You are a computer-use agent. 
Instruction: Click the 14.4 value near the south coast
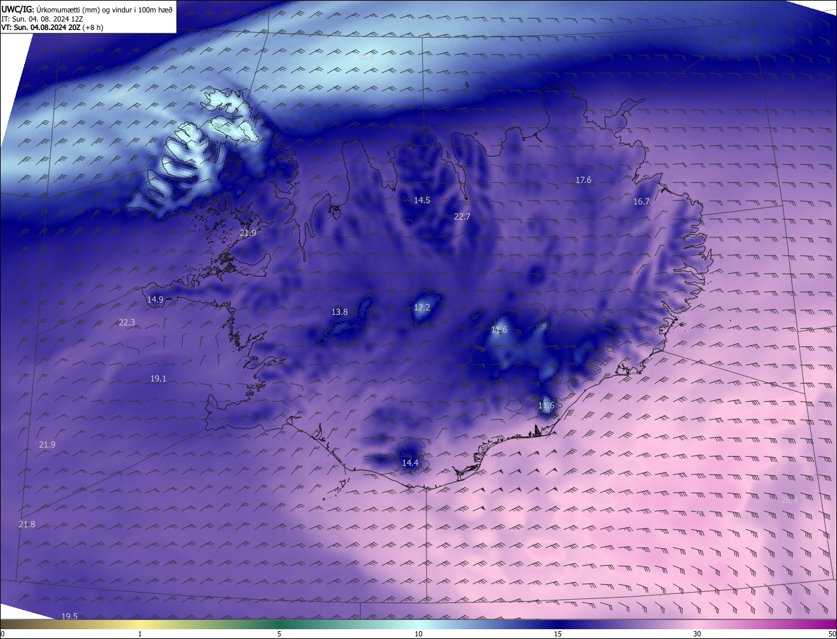point(410,463)
